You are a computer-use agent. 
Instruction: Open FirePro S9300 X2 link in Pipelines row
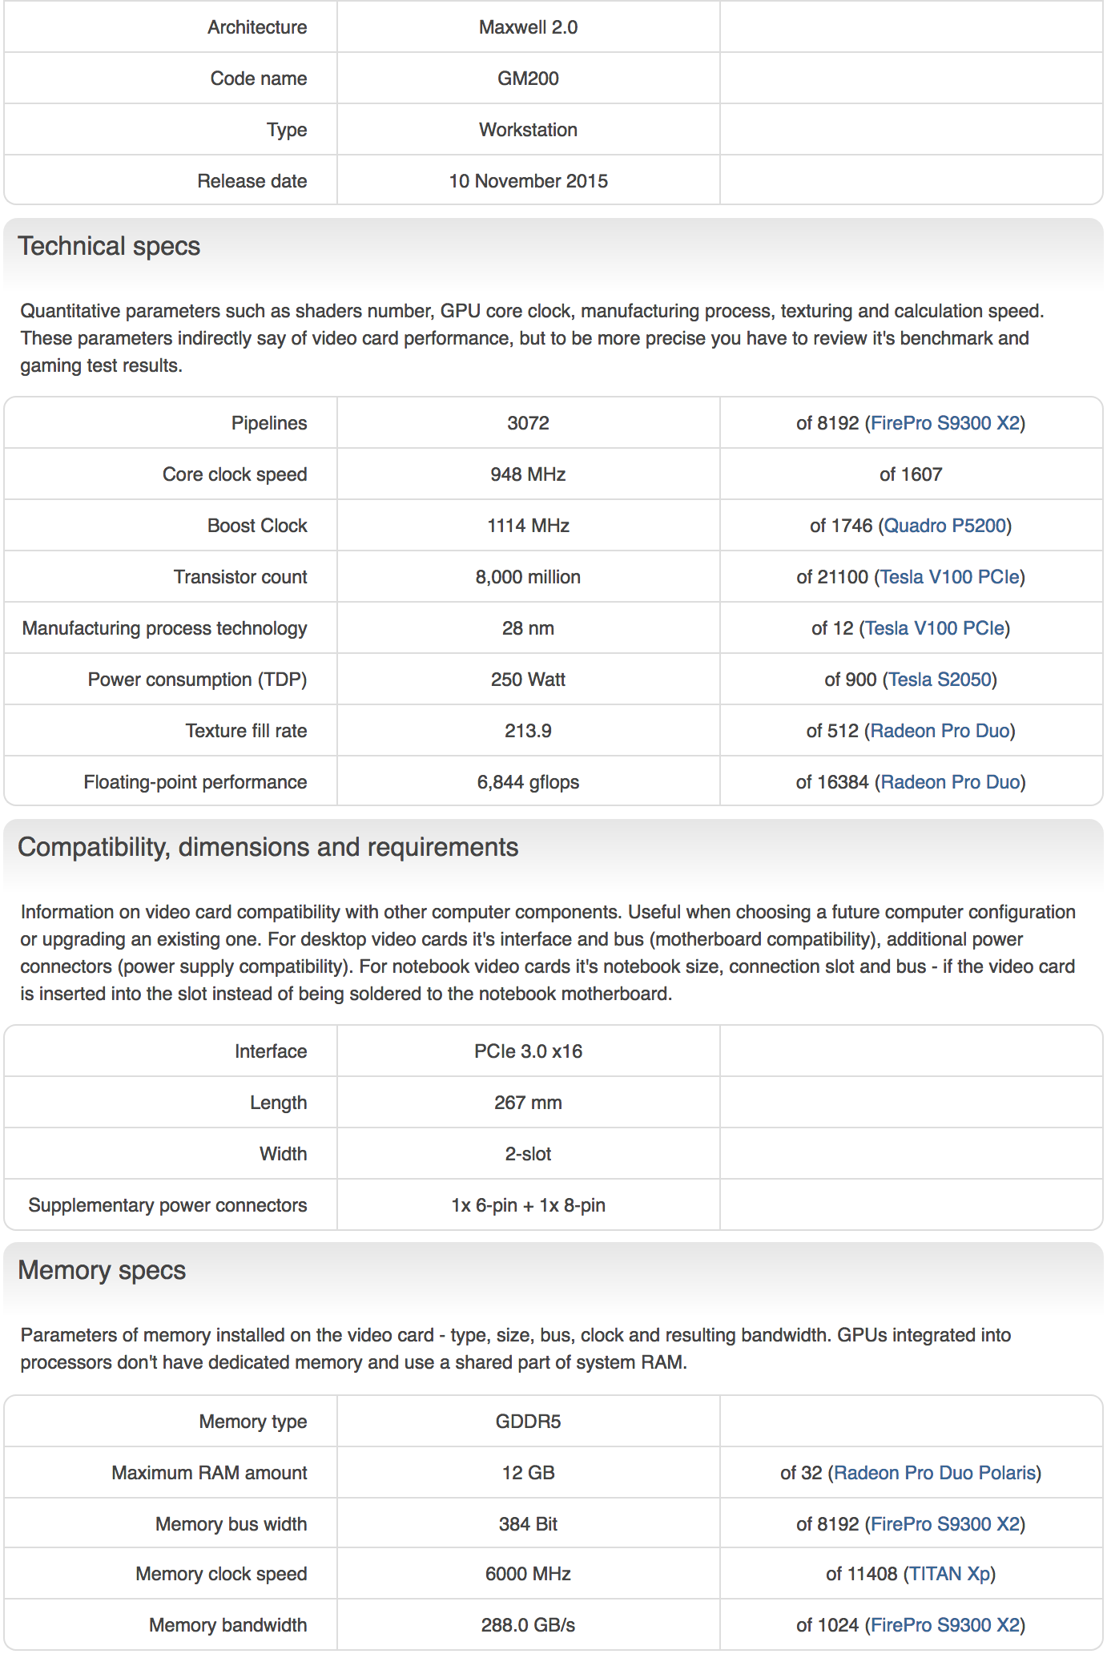click(945, 423)
